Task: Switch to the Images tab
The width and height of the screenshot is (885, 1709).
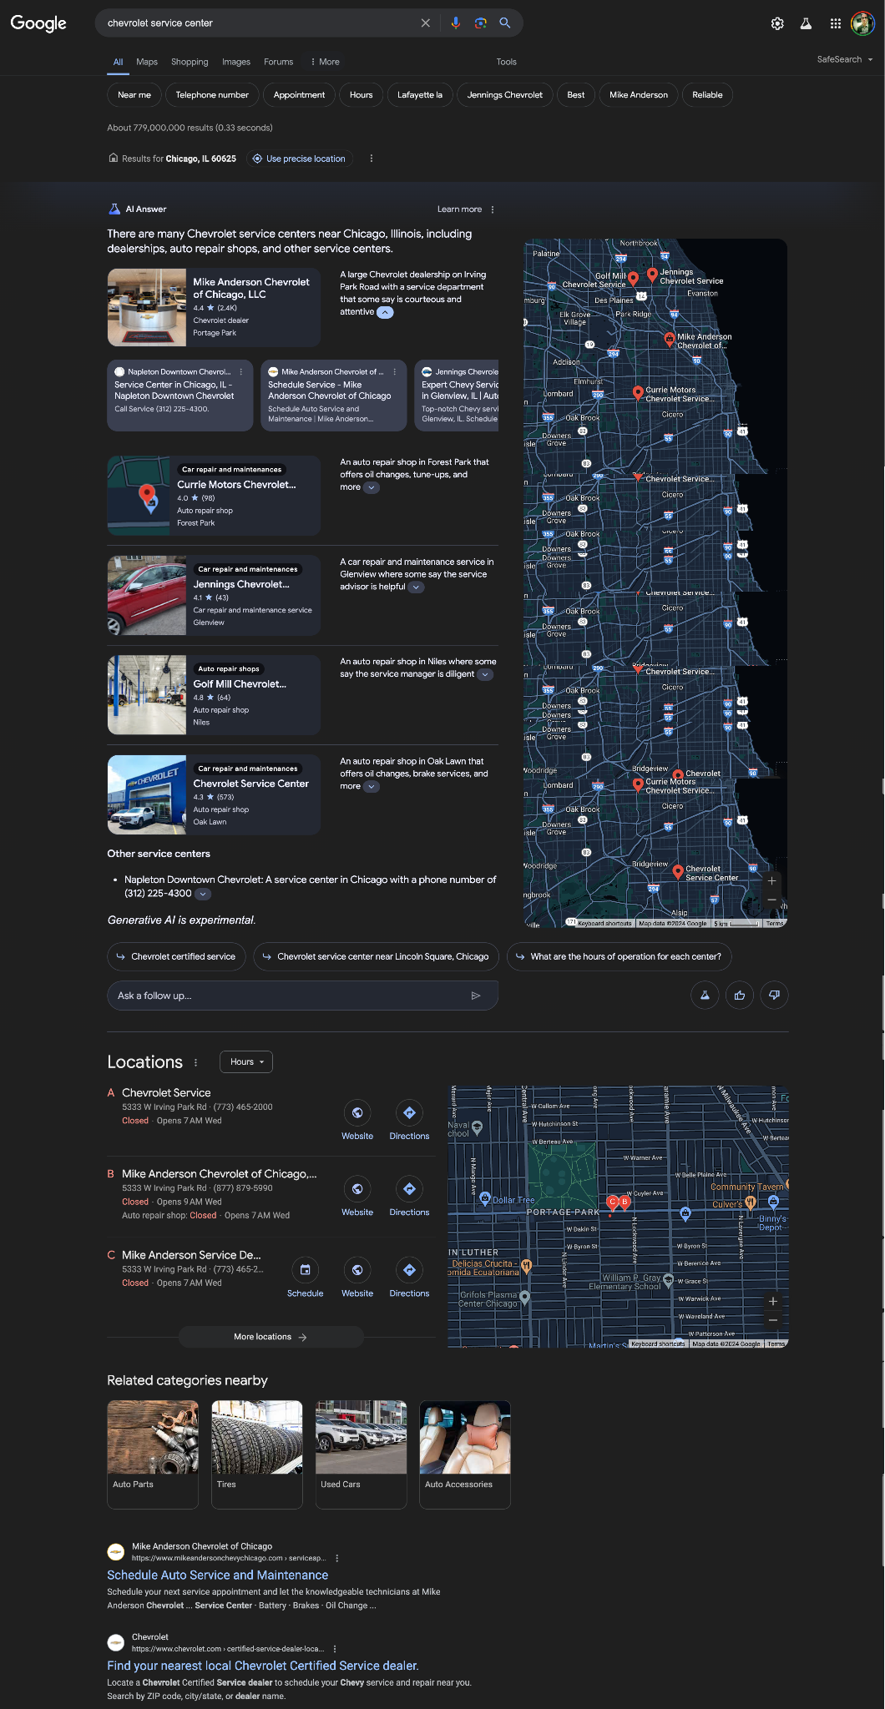Action: pos(236,62)
